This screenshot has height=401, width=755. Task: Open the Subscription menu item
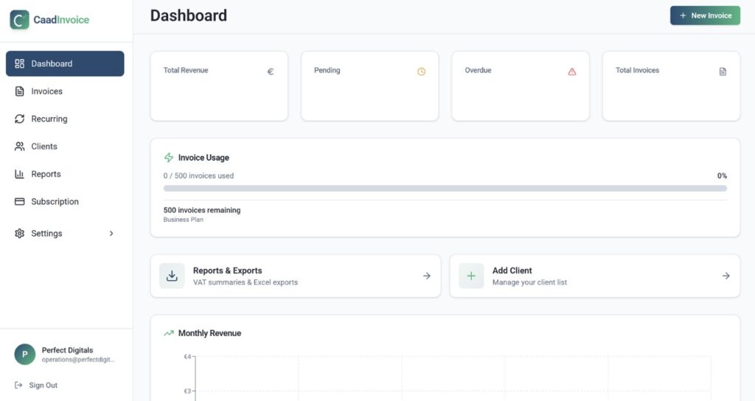pyautogui.click(x=55, y=202)
